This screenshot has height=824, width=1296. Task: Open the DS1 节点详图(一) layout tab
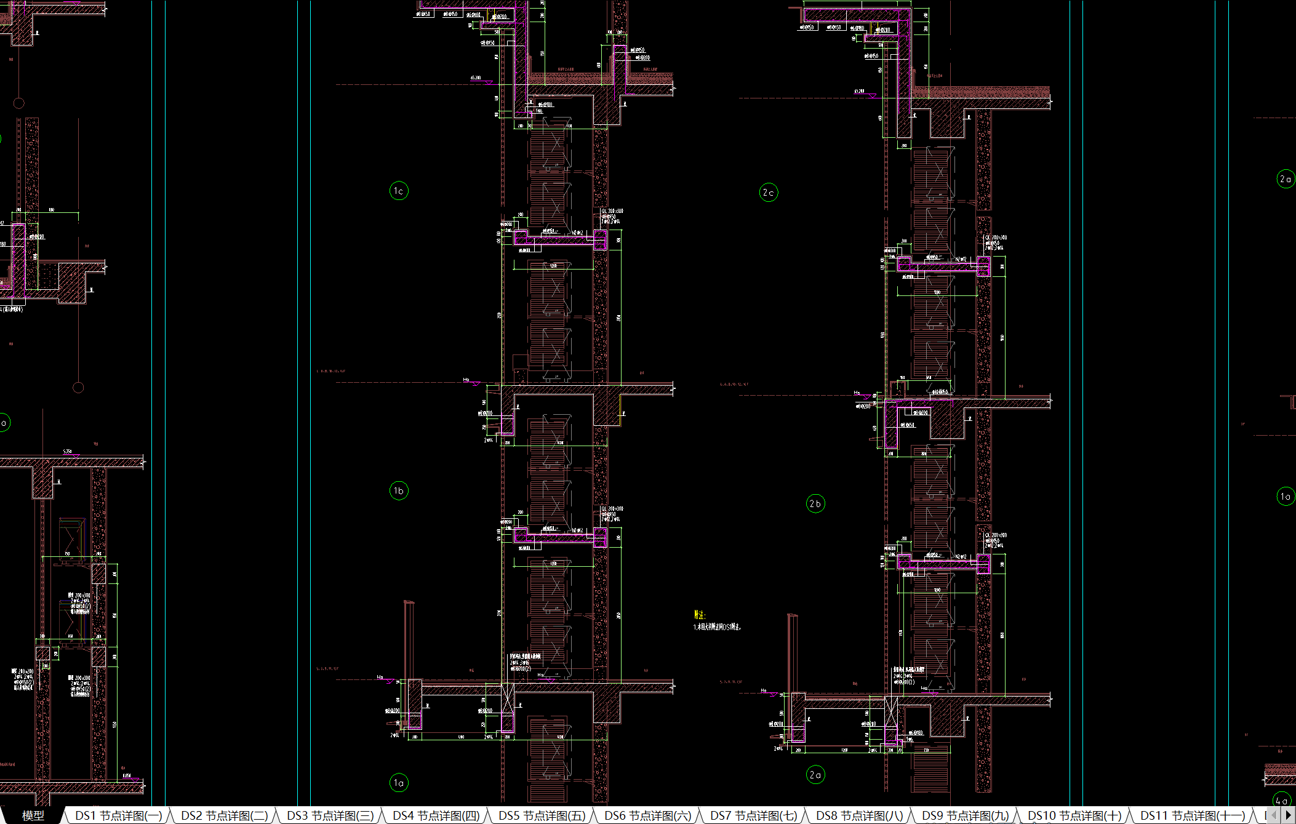(x=119, y=815)
